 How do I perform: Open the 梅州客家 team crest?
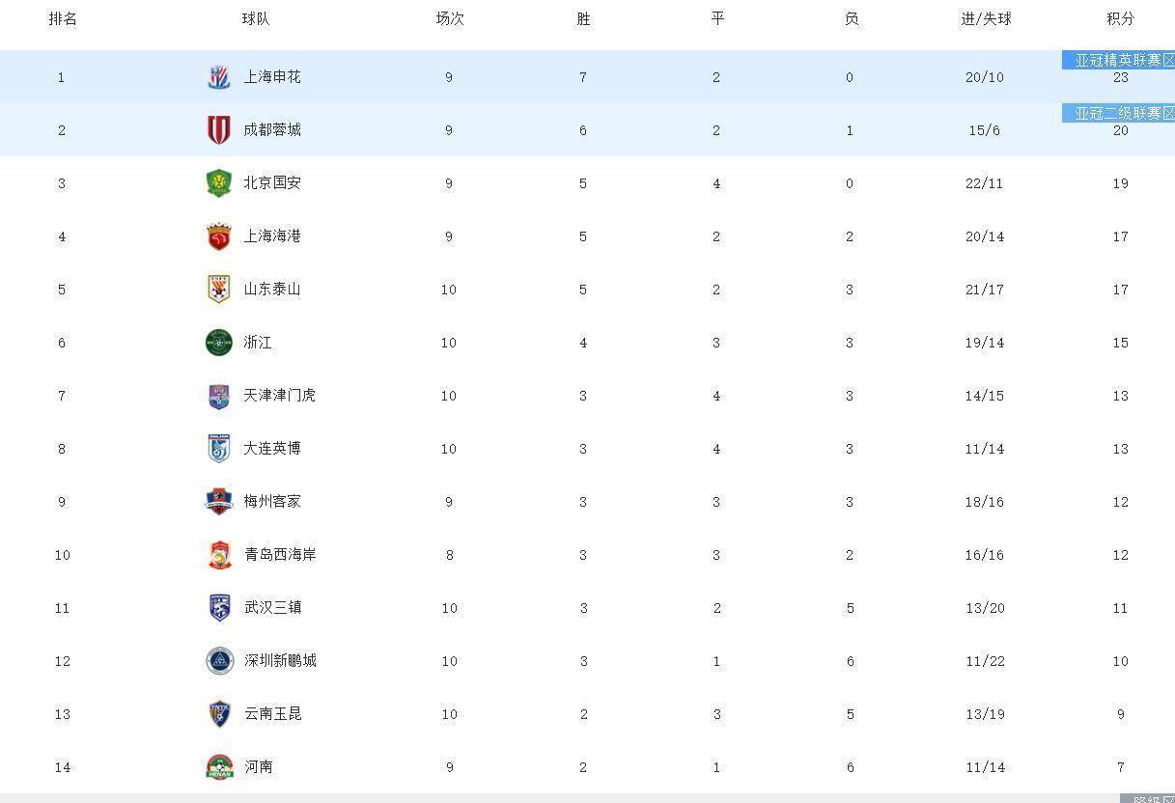point(219,501)
